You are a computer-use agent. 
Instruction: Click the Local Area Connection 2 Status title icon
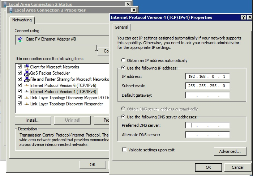5,4
